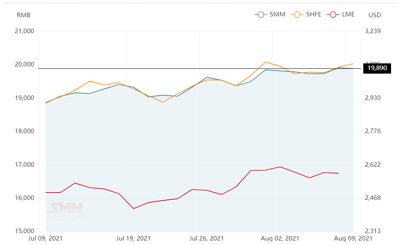The image size is (398, 245).
Task: Click the SMM legend text label
Action: coord(277,14)
